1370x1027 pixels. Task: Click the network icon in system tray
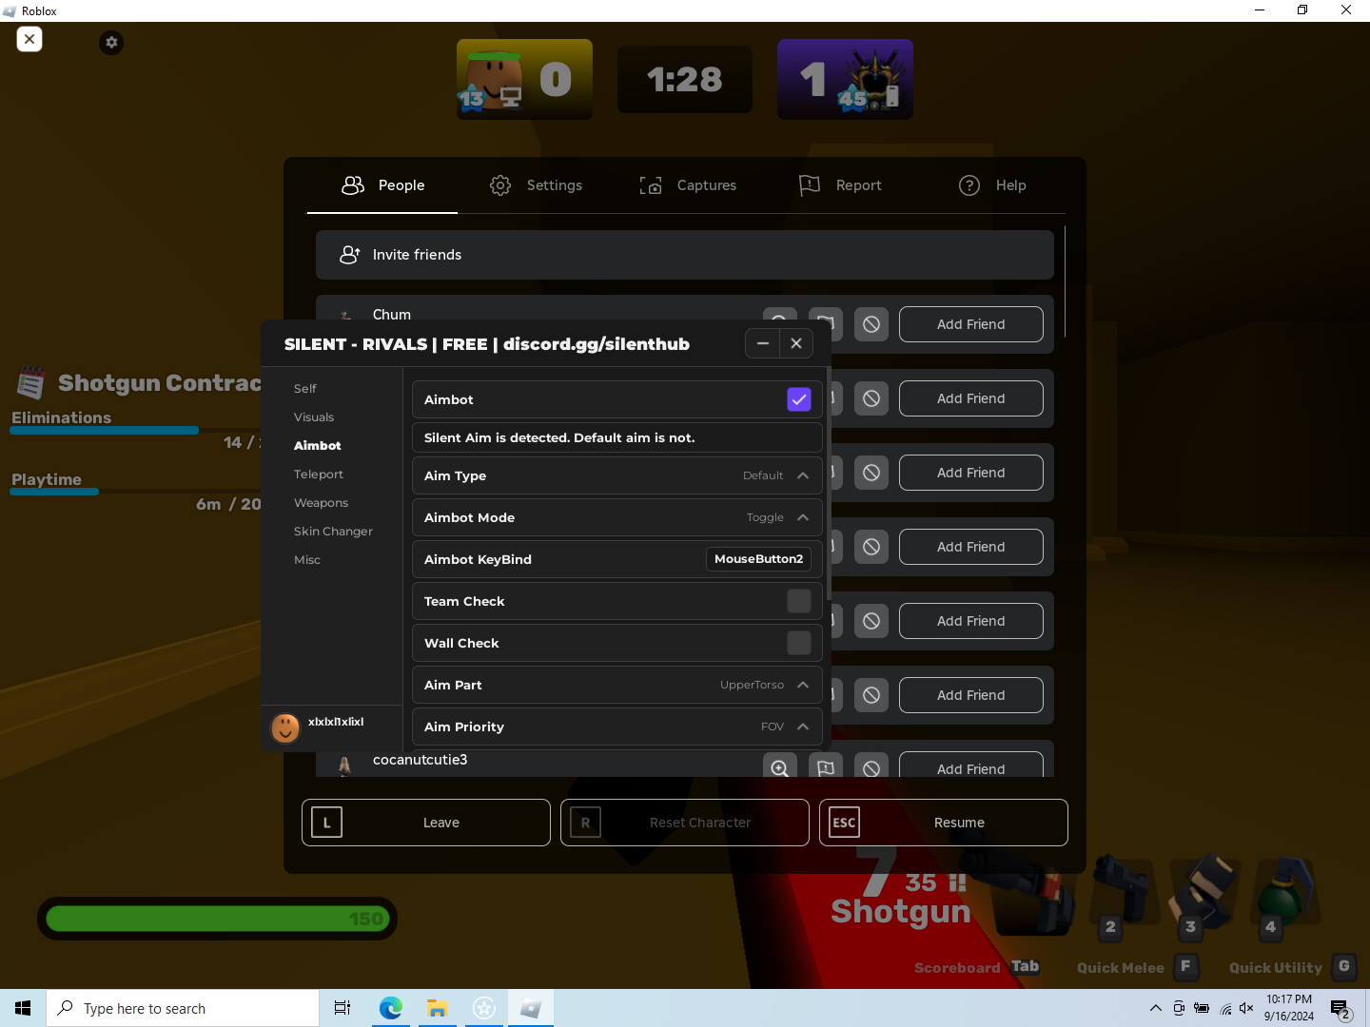[1225, 1008]
